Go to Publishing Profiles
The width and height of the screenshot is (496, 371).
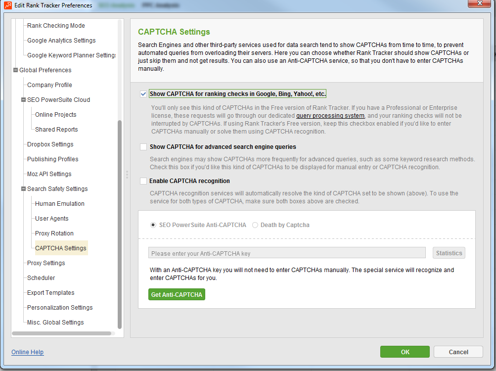coord(53,159)
